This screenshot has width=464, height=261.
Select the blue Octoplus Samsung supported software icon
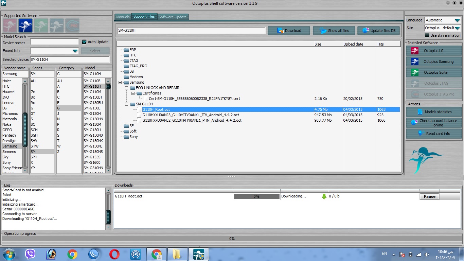pyautogui.click(x=25, y=25)
